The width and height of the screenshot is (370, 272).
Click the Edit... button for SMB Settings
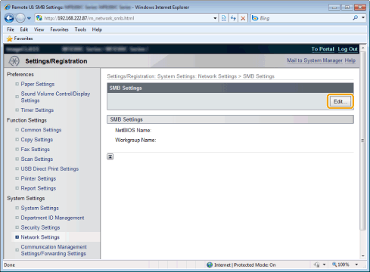tap(340, 101)
